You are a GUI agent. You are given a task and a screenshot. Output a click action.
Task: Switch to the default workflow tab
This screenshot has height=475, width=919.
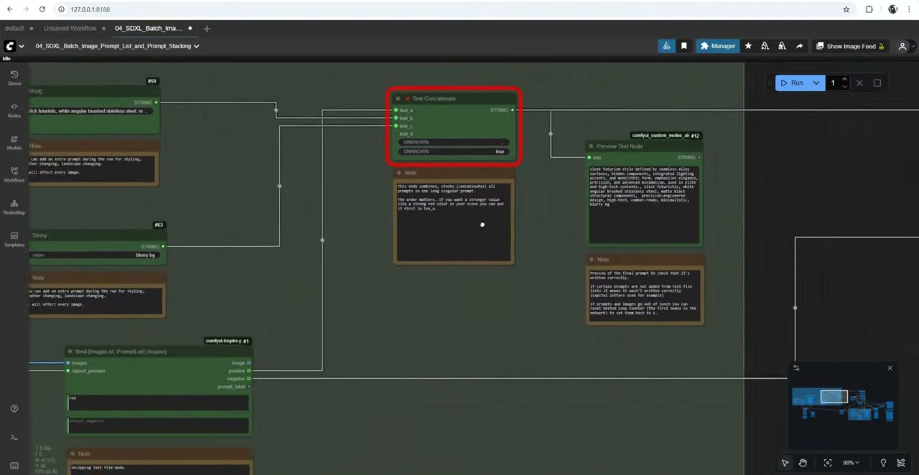pyautogui.click(x=14, y=29)
